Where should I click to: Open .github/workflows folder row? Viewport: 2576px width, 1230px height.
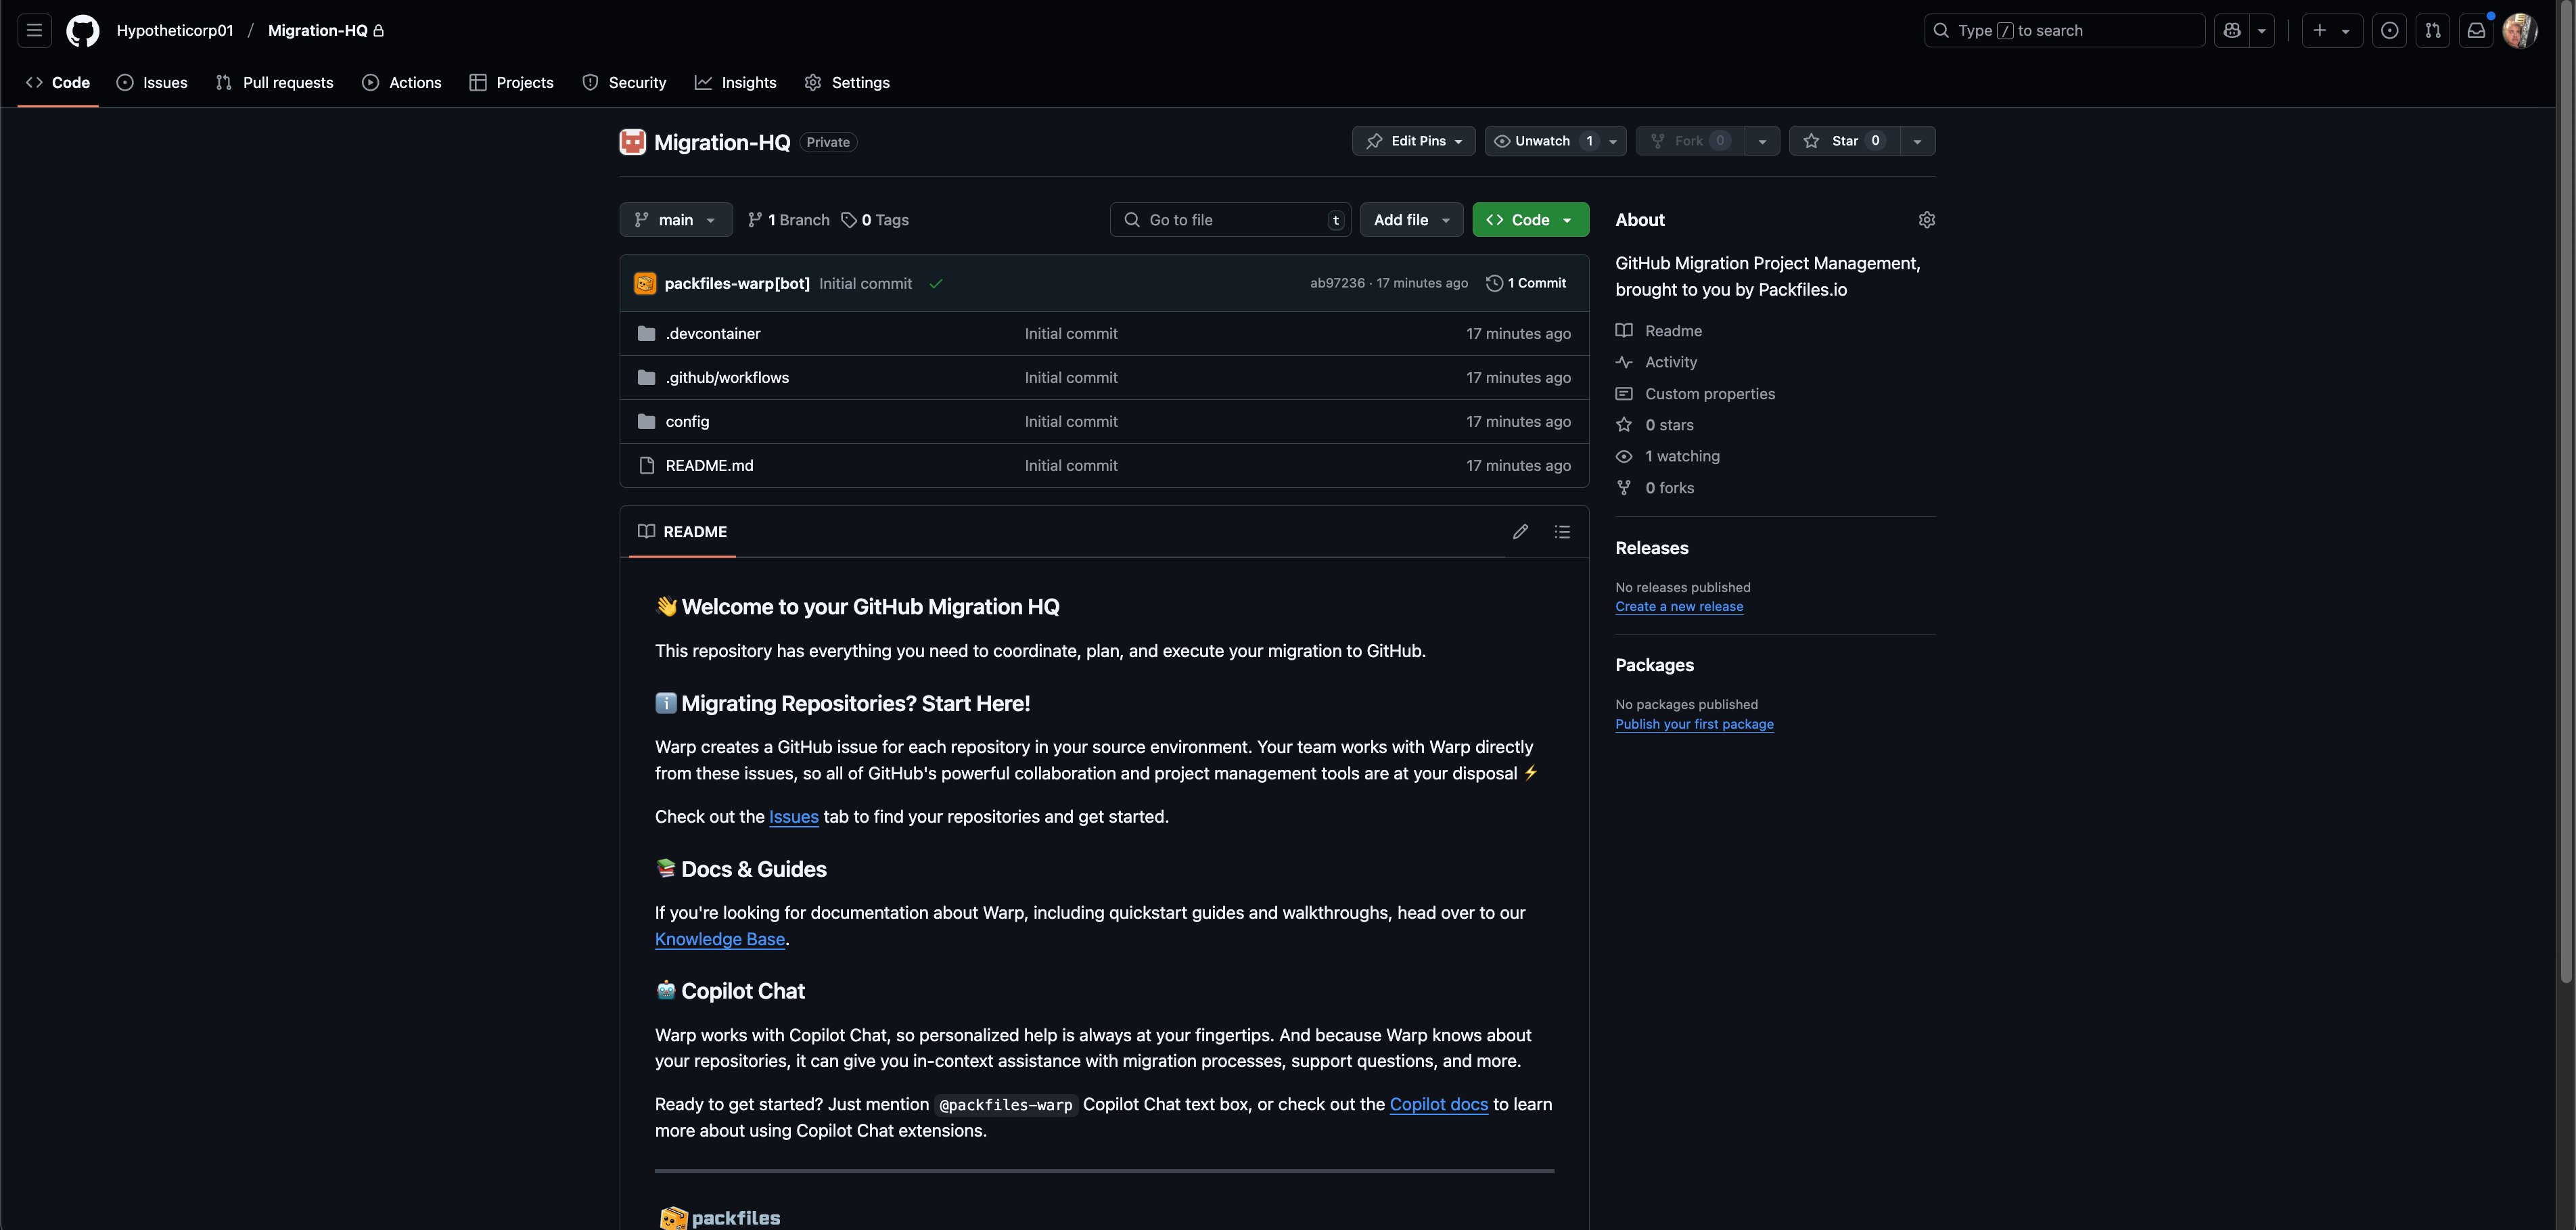coord(1104,378)
